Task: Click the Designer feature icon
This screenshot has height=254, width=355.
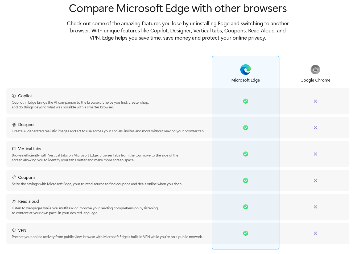Action: (x=14, y=124)
